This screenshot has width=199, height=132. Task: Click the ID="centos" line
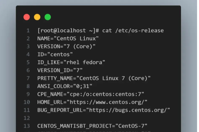[x=55, y=55]
